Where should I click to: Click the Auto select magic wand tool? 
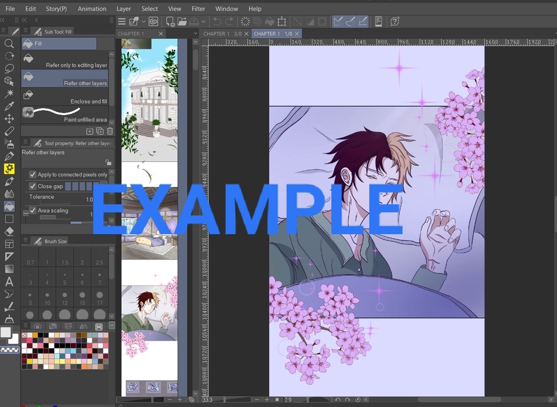(9, 93)
